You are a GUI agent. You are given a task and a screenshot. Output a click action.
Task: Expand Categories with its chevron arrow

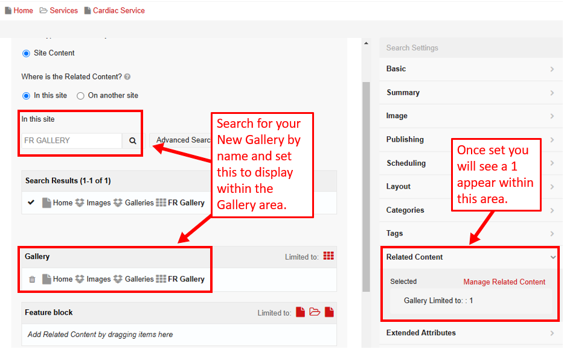click(x=552, y=210)
